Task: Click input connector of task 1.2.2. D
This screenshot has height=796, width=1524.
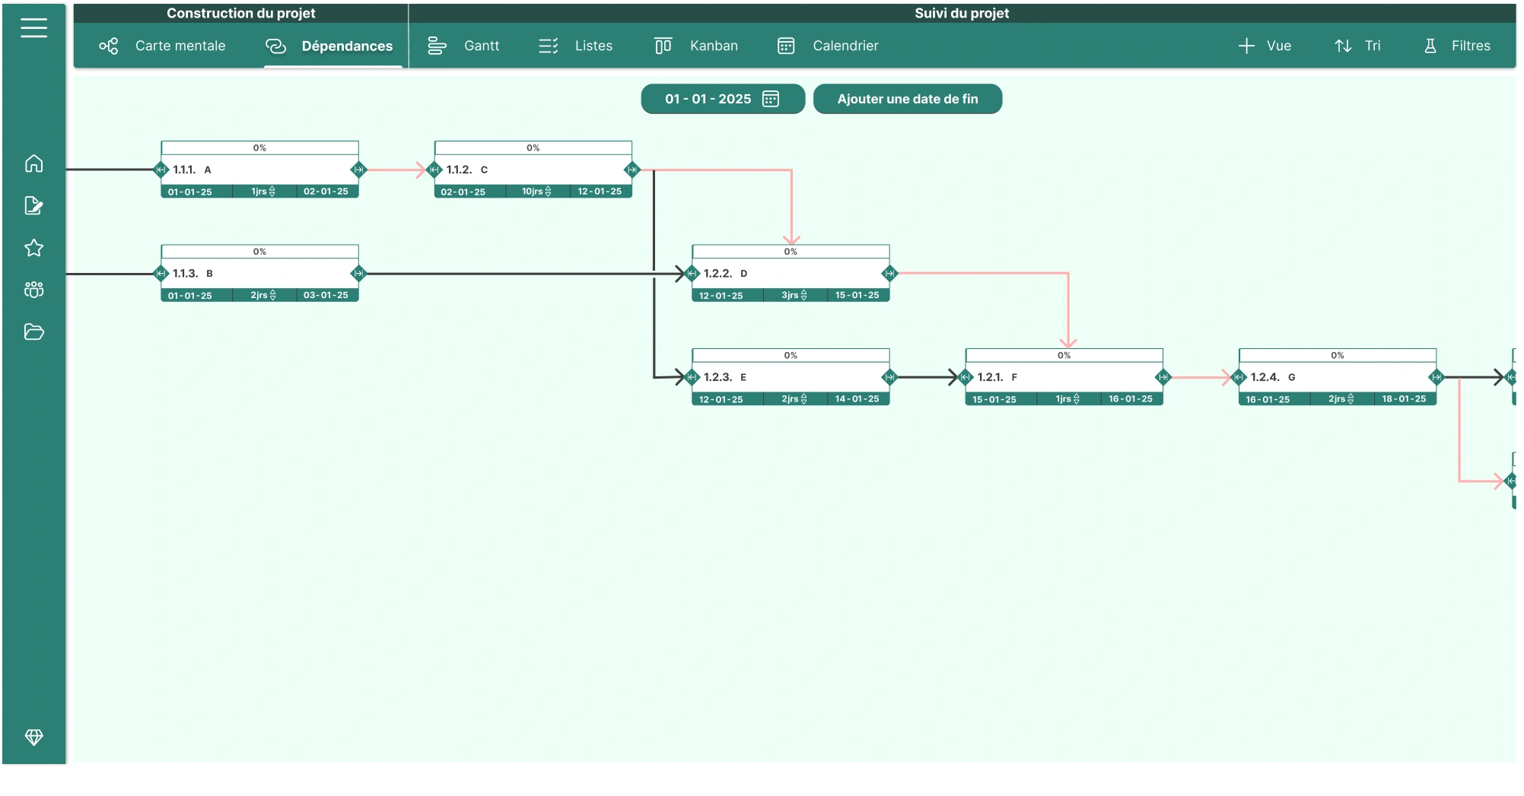Action: coord(692,273)
